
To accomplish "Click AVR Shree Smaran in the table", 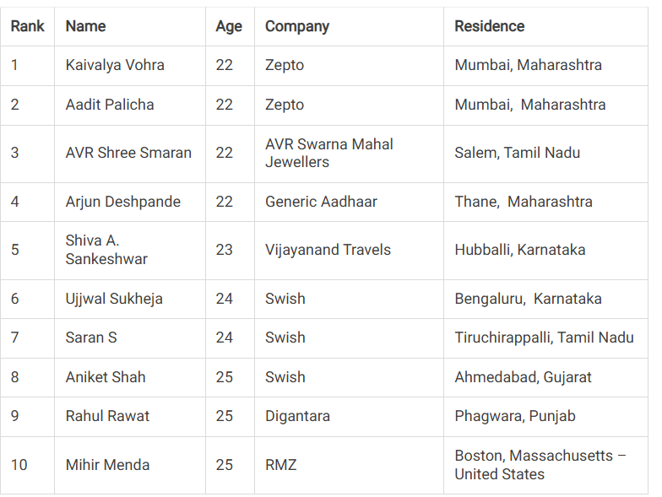I will pyautogui.click(x=128, y=153).
